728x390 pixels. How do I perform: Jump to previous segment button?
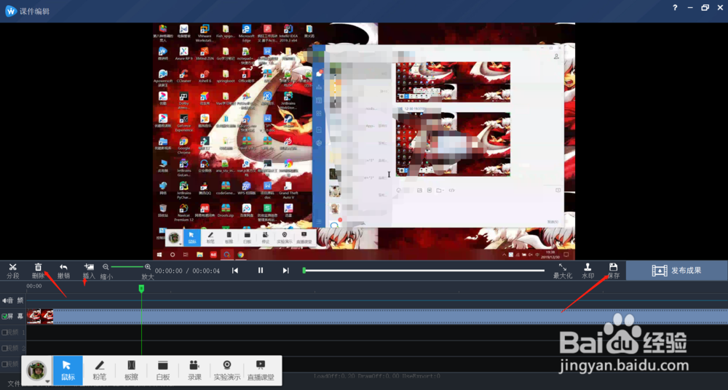coord(235,270)
